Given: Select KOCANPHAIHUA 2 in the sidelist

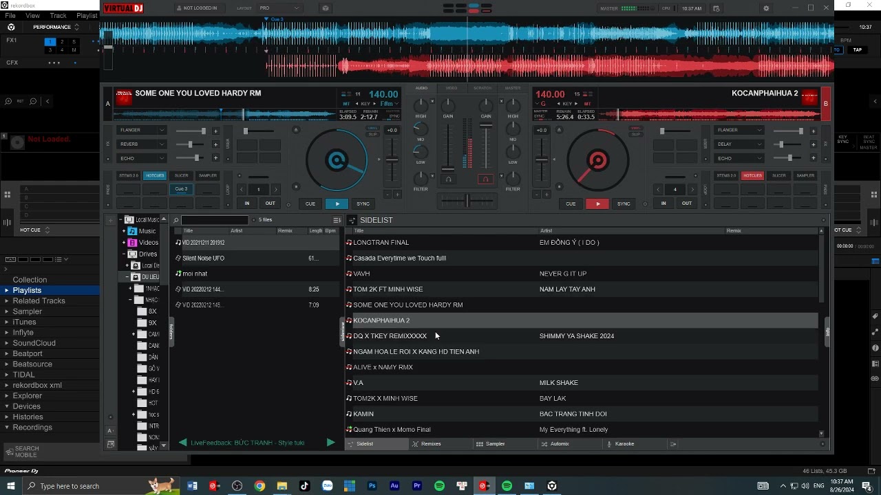Looking at the screenshot, I should click(582, 320).
